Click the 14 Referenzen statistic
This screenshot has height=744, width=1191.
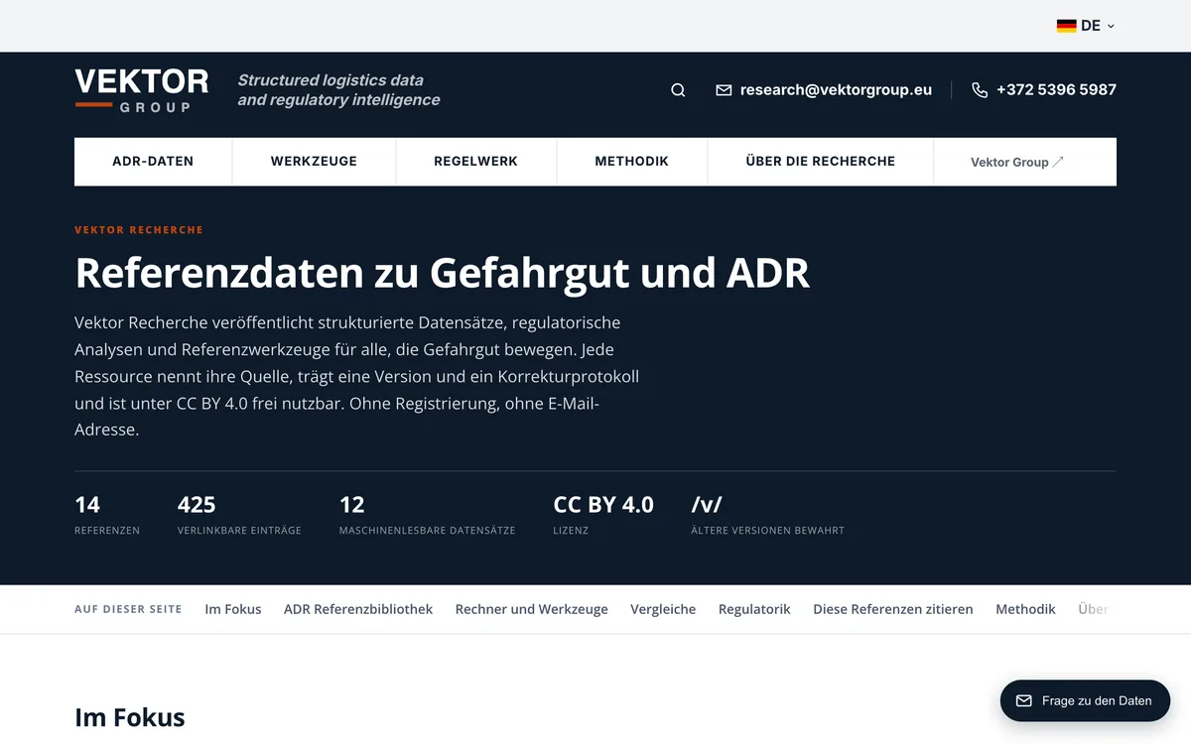click(x=107, y=516)
